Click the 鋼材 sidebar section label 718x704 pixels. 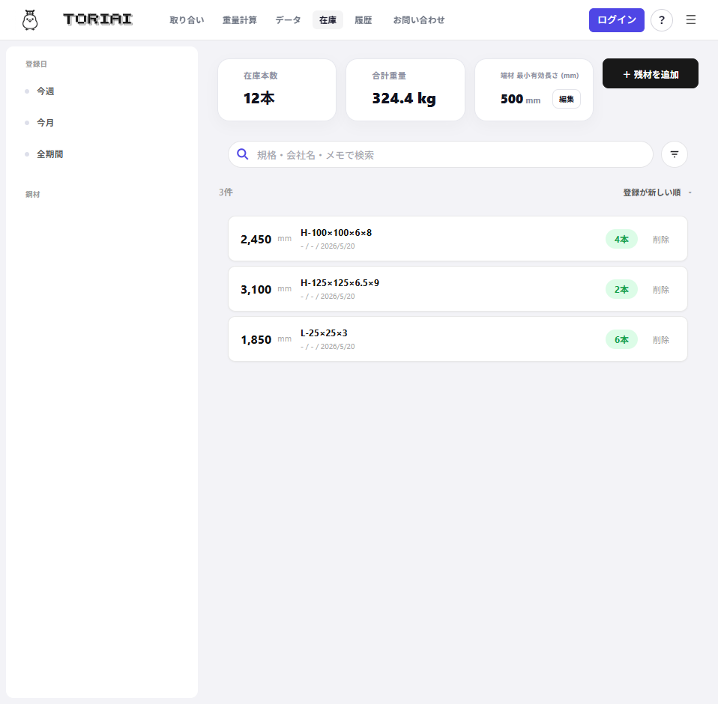click(32, 195)
